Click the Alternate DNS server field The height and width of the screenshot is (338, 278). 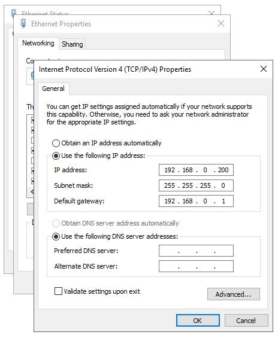(196, 266)
